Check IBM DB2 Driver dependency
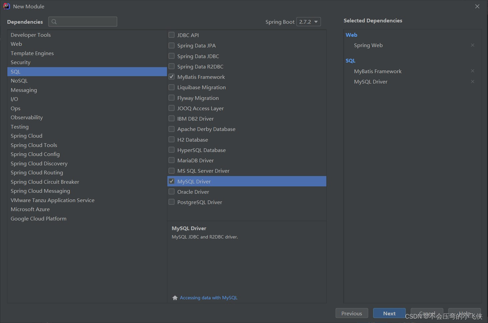 tap(171, 118)
